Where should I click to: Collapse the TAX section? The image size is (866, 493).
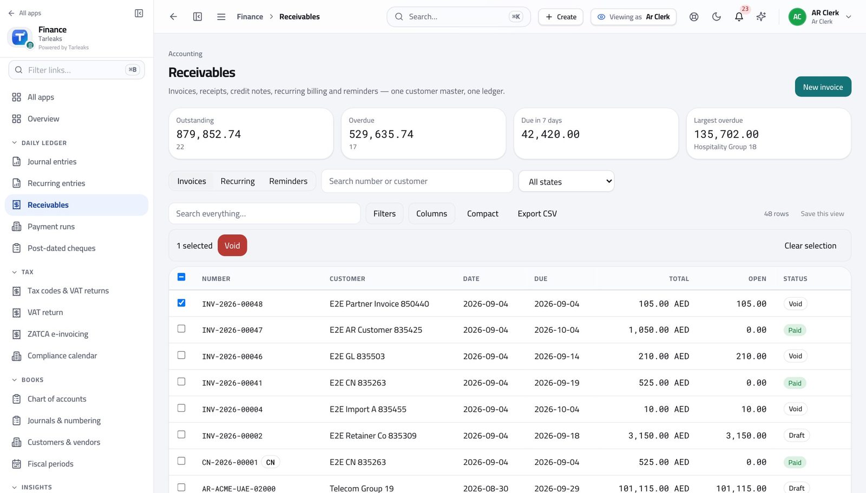22,272
